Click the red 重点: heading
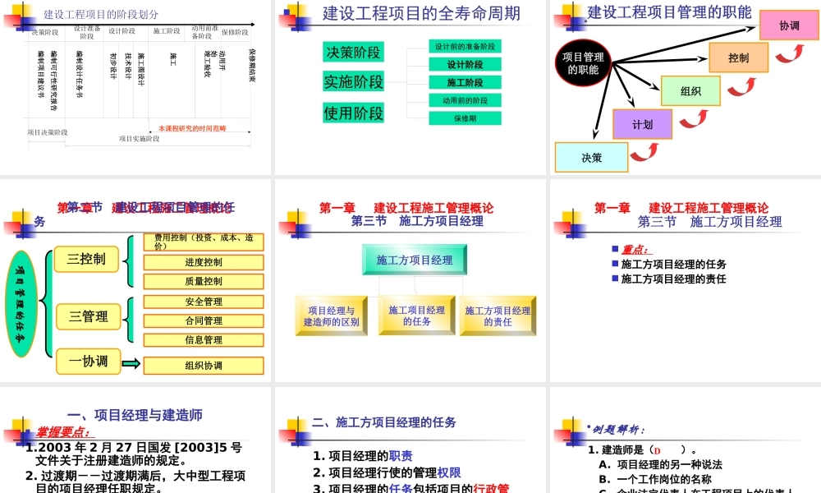 click(x=635, y=250)
